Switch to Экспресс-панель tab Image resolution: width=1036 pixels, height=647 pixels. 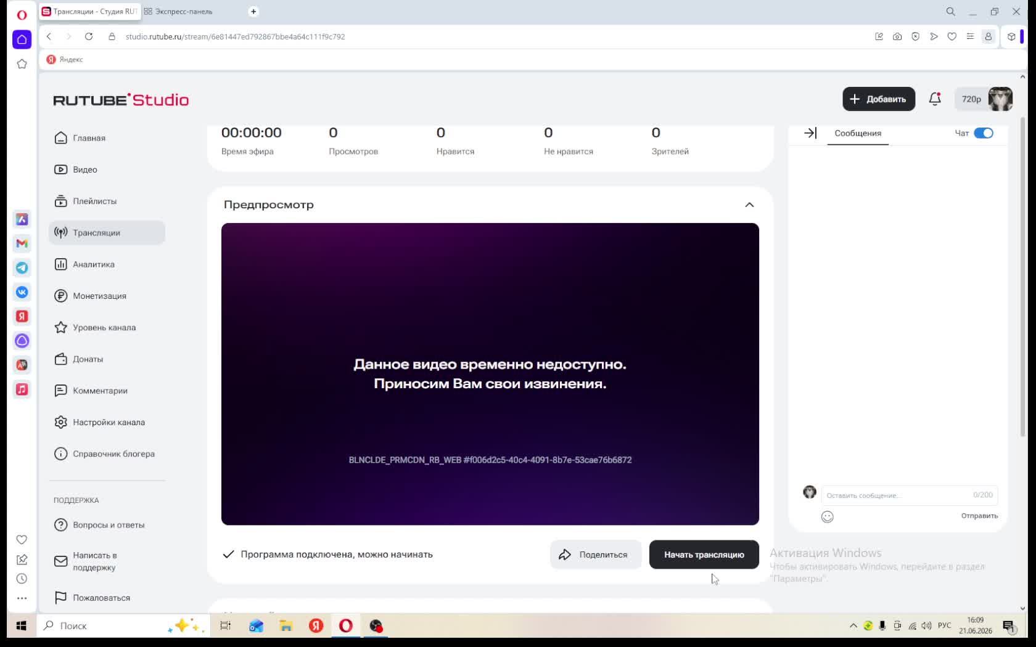point(179,12)
